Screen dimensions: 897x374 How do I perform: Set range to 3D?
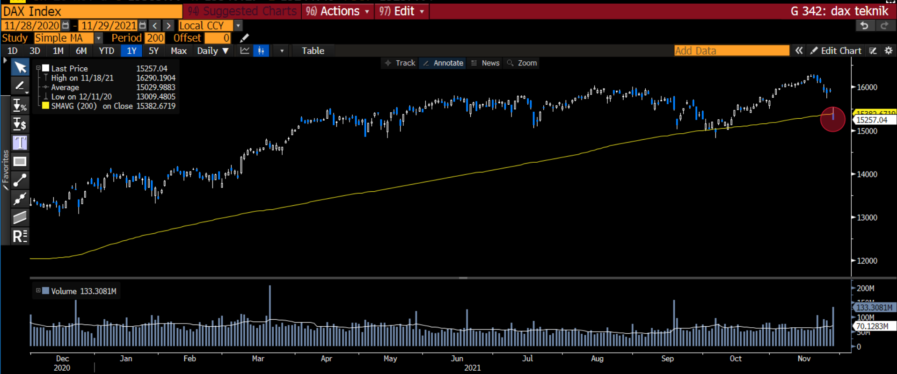point(35,50)
